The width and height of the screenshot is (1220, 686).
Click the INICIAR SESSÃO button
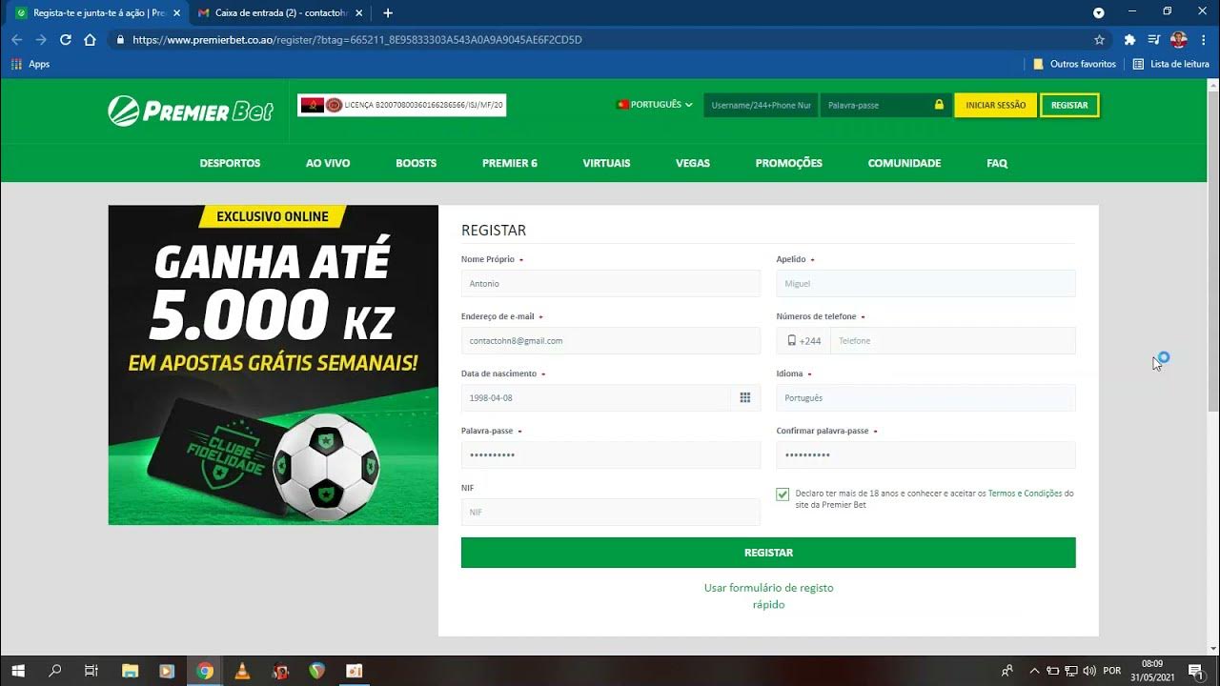(x=995, y=105)
